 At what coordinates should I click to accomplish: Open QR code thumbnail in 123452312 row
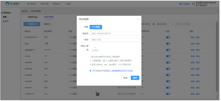pyautogui.click(x=98, y=94)
